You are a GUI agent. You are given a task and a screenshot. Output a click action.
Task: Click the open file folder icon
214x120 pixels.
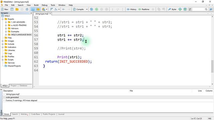pos(17,9)
